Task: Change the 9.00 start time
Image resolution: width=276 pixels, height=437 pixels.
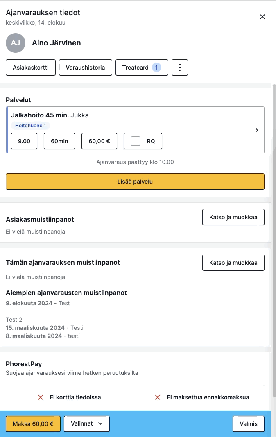Action: [24, 141]
